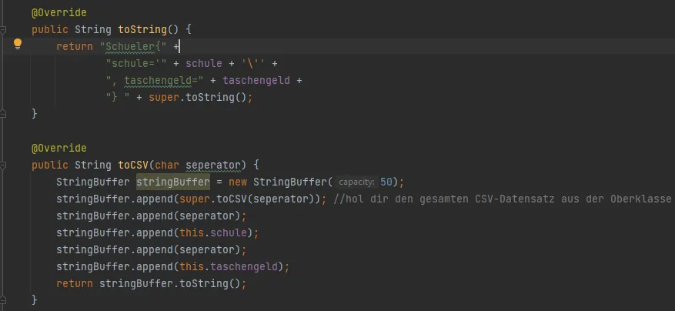Click fold end marker at toString's closing brace
The image size is (675, 311).
tap(2, 114)
